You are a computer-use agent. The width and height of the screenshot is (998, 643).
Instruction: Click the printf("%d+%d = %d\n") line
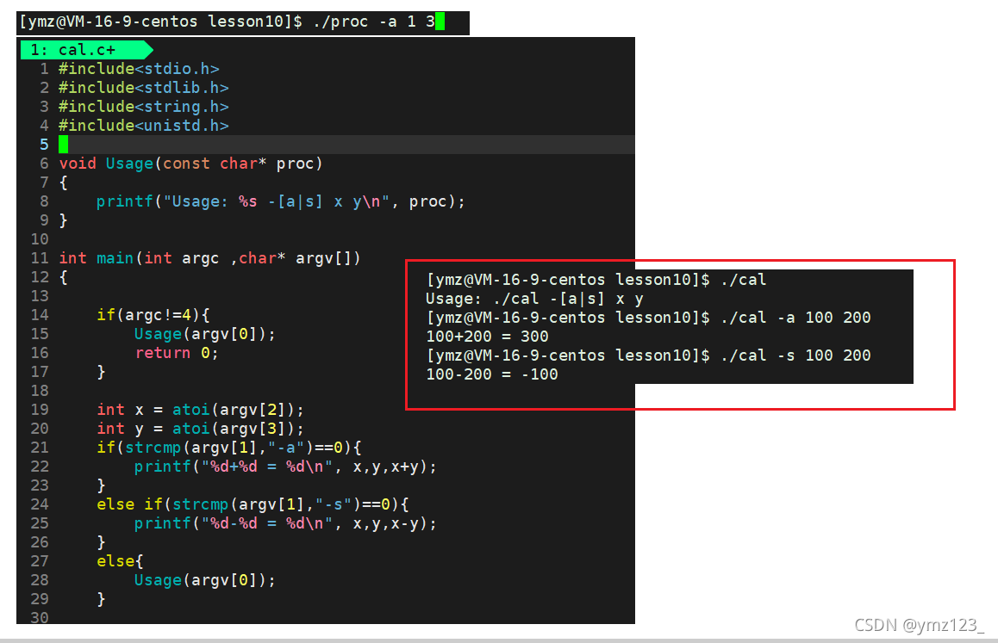[286, 467]
